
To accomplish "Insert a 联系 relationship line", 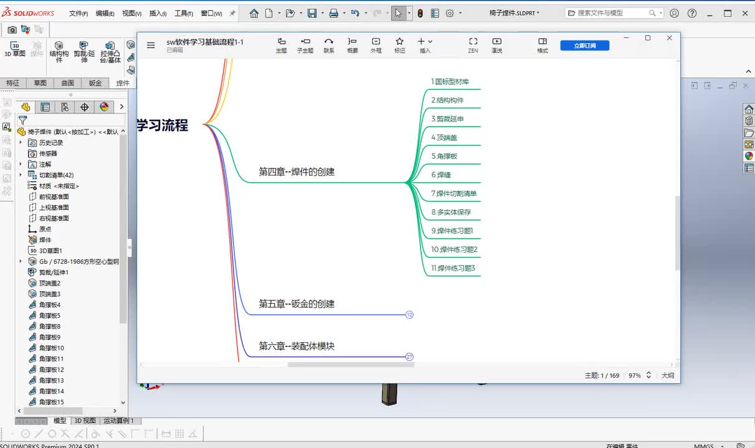I will coord(329,45).
